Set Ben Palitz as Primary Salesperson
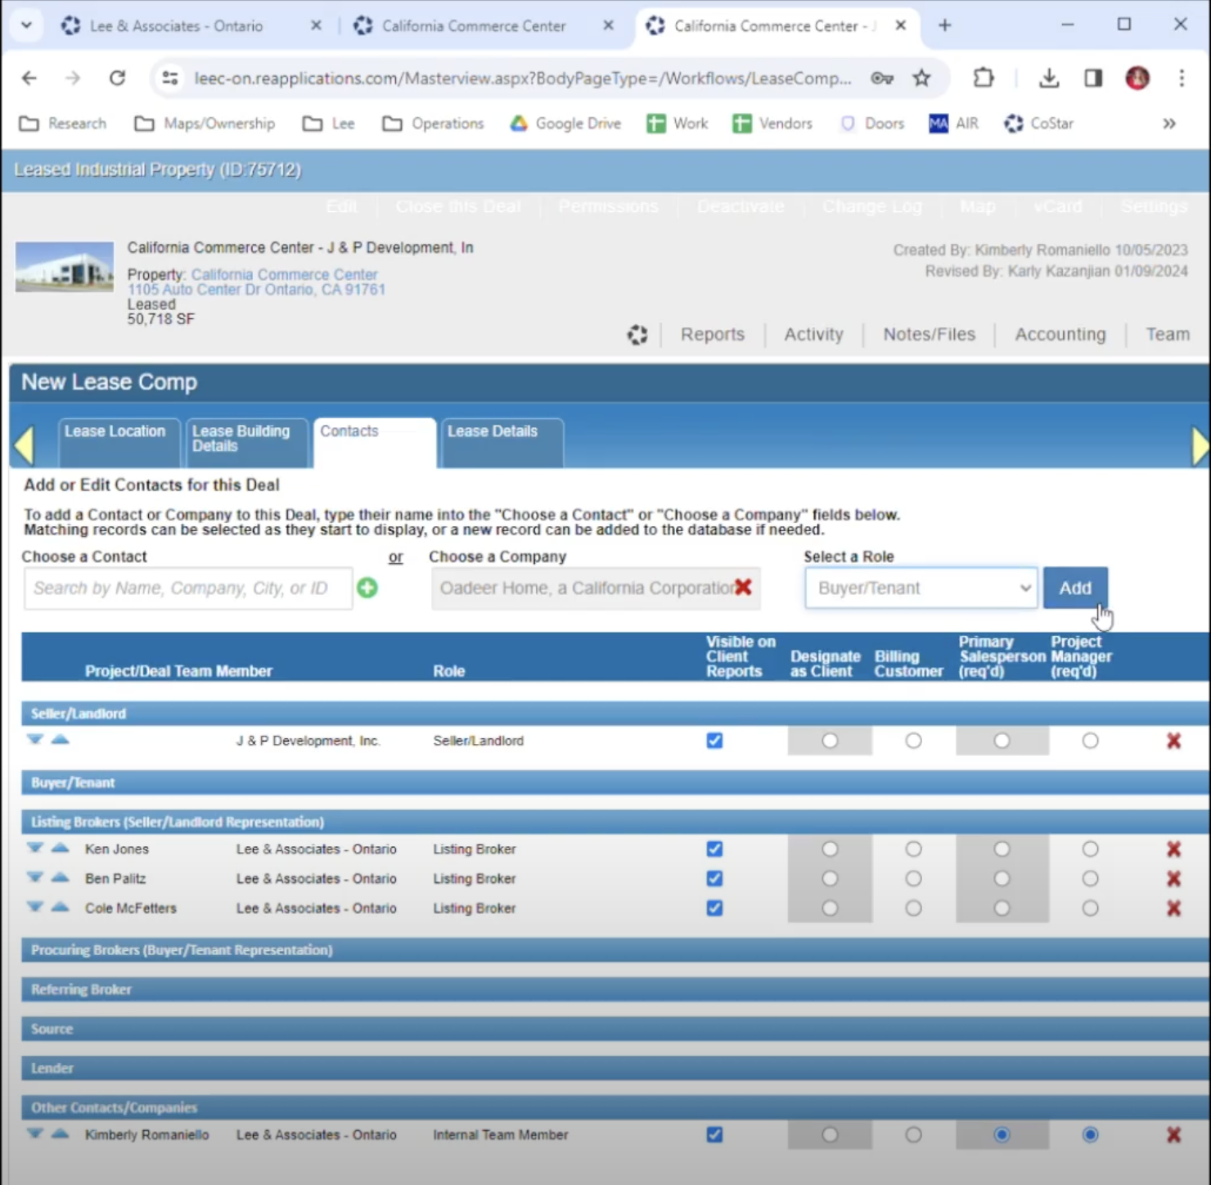1211x1185 pixels. (x=1002, y=879)
